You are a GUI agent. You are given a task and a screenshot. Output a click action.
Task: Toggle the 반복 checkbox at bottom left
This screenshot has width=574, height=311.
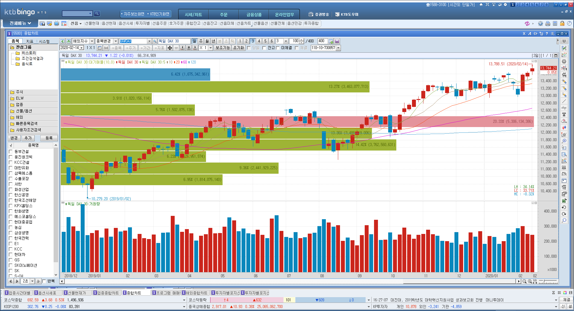click(44, 281)
